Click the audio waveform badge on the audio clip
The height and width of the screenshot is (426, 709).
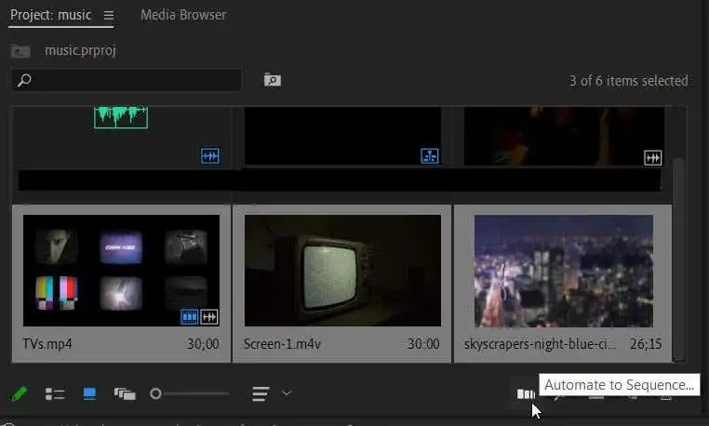(x=209, y=156)
